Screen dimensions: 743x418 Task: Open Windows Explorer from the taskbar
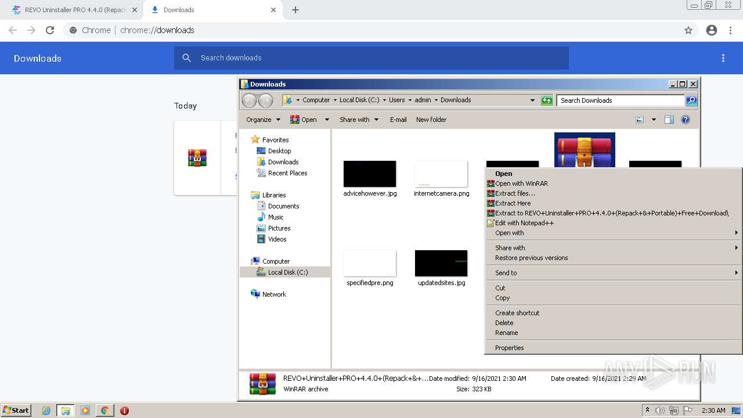coord(66,410)
